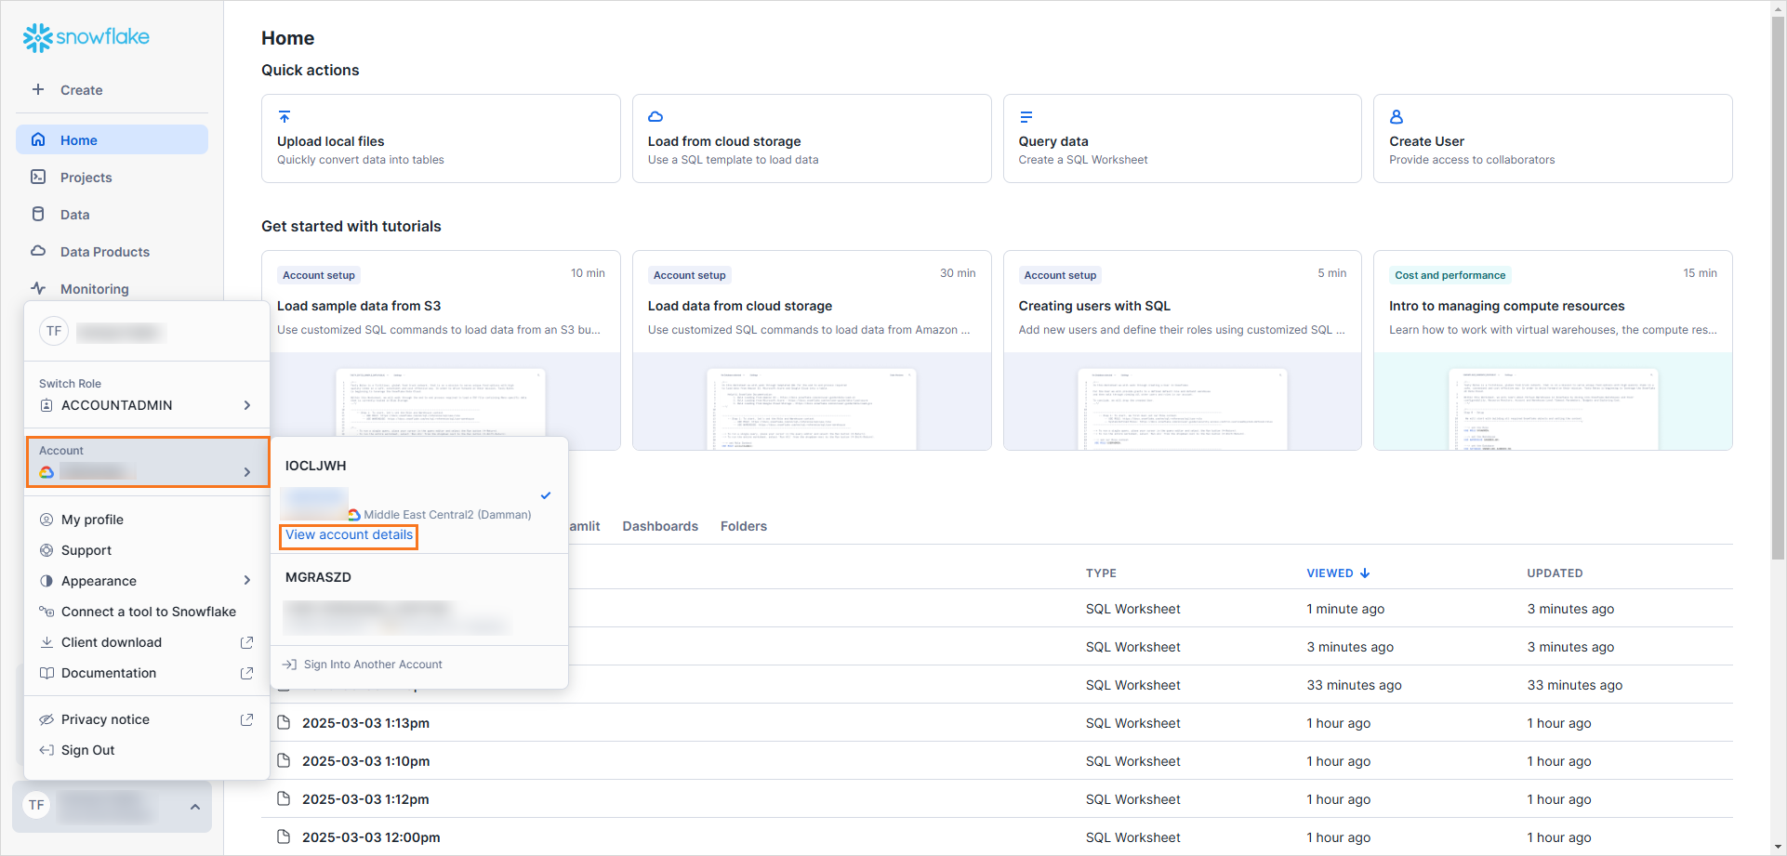Image resolution: width=1787 pixels, height=856 pixels.
Task: Select Connect a tool to Snowflake
Action: [147, 612]
